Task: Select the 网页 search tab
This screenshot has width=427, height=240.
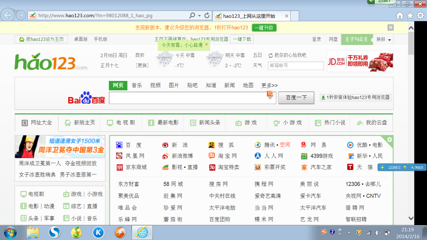Action: [x=118, y=85]
